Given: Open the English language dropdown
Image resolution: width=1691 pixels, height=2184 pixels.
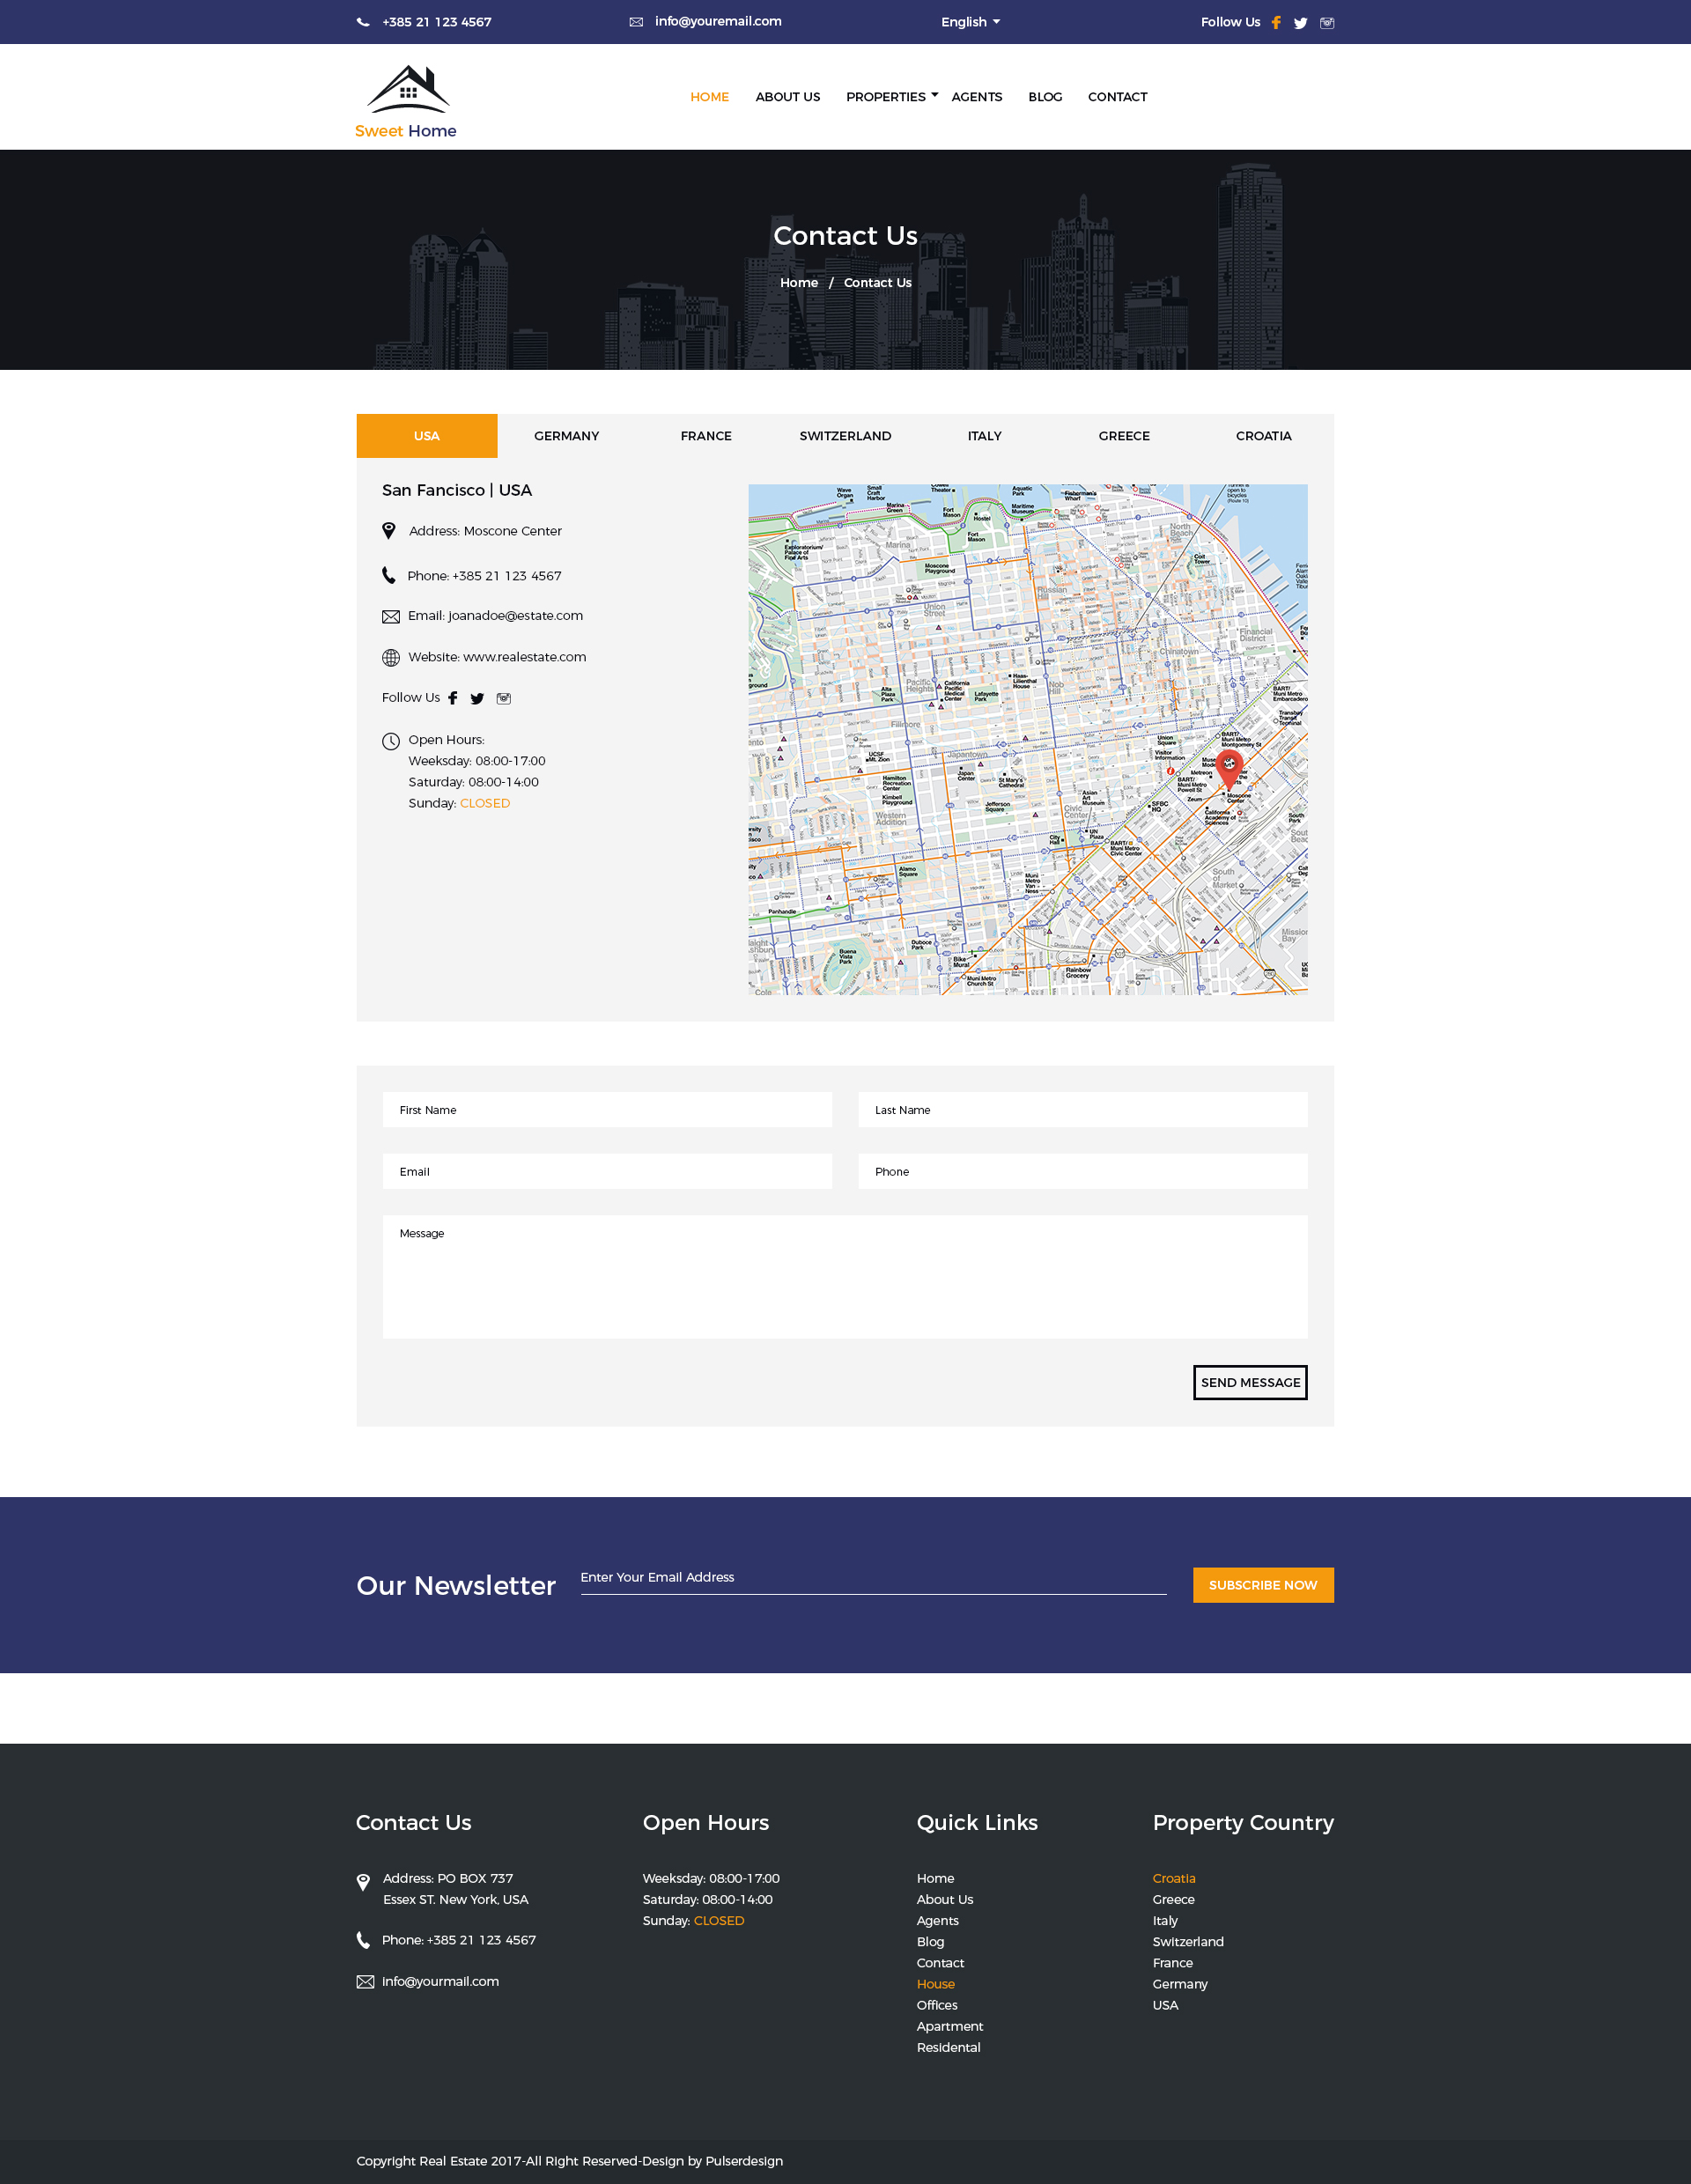Looking at the screenshot, I should (970, 22).
